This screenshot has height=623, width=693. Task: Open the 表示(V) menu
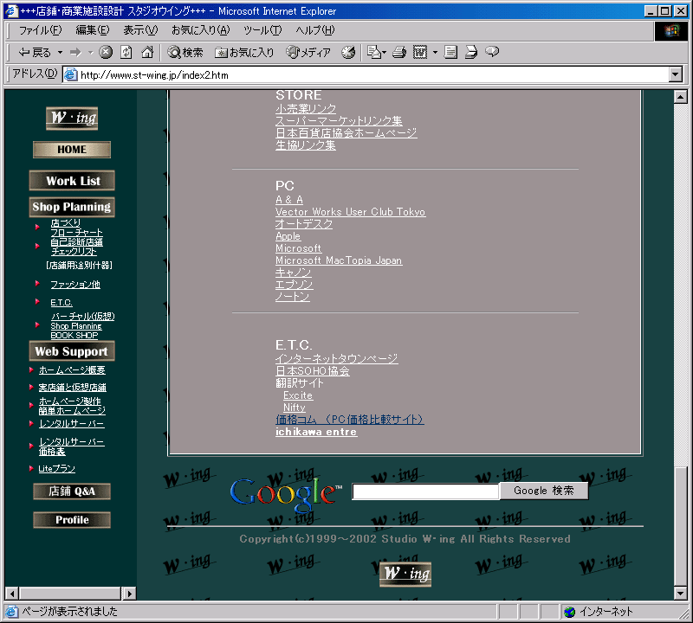(140, 30)
